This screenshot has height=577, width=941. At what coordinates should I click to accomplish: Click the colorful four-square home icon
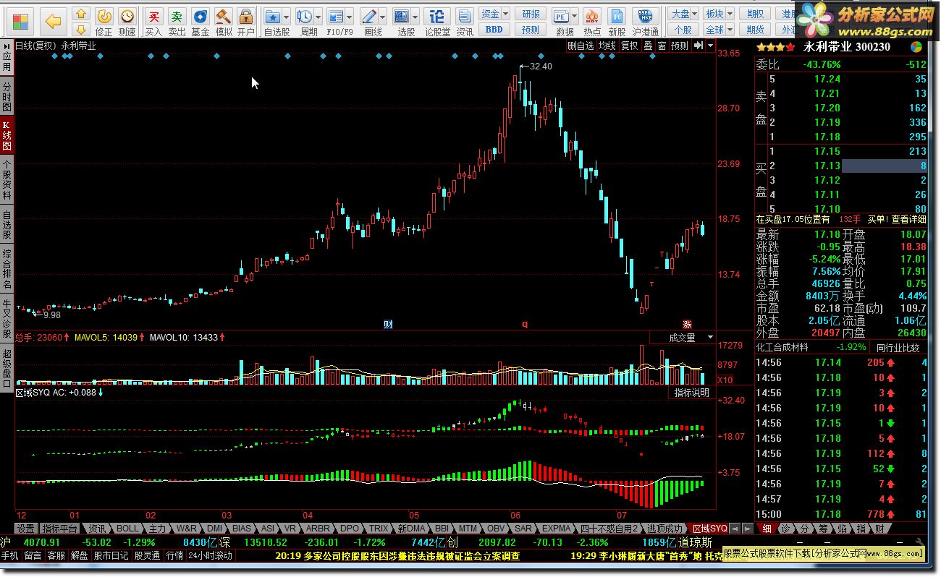[22, 21]
